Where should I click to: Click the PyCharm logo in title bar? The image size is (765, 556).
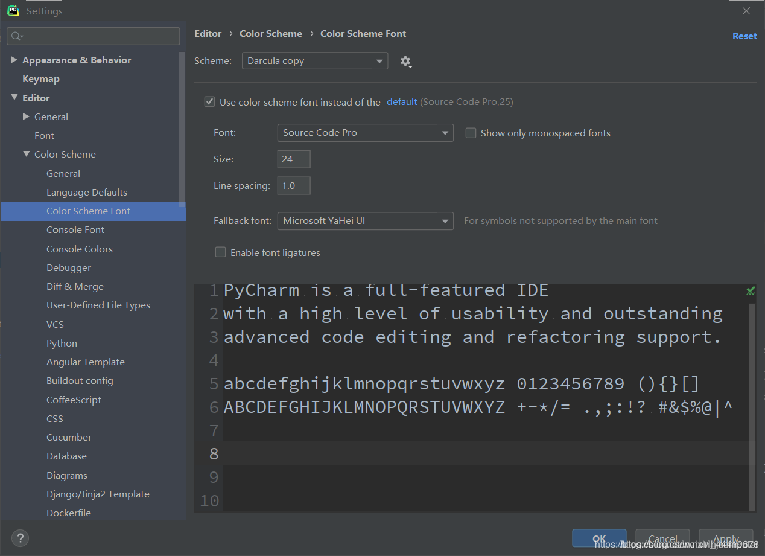click(x=13, y=10)
